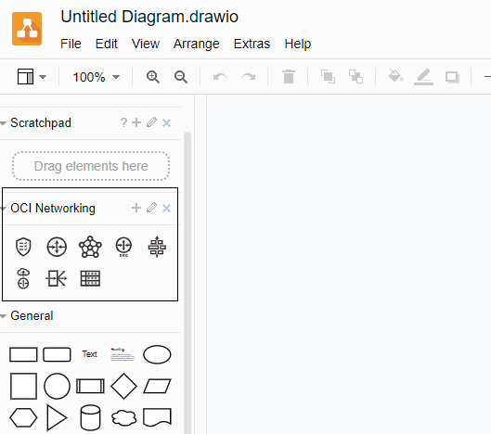This screenshot has width=491, height=434.
Task: Click the To Back icon
Action: tap(356, 77)
